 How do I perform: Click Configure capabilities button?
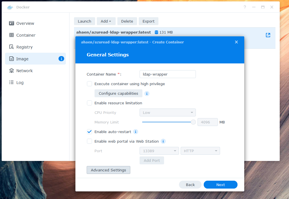[x=118, y=93]
